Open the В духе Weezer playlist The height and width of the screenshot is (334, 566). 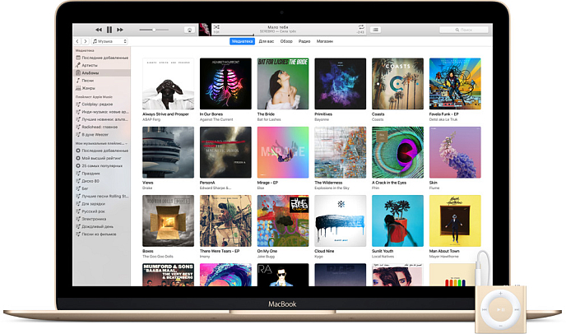[102, 134]
